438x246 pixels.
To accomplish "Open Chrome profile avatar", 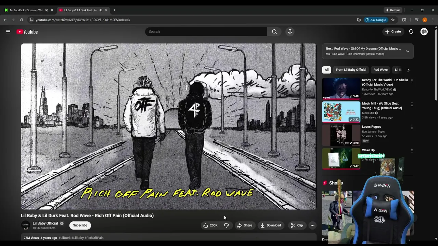I will [425, 20].
